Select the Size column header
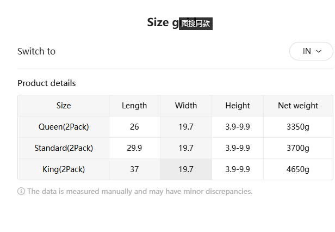The width and height of the screenshot is (335, 232). 64,106
